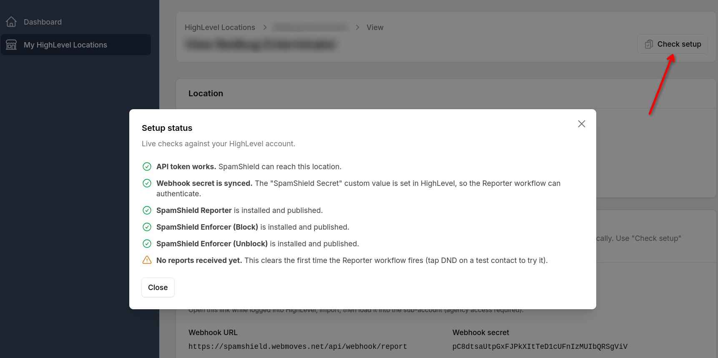718x358 pixels.
Task: Click the Setup status dialog title
Action: click(167, 128)
